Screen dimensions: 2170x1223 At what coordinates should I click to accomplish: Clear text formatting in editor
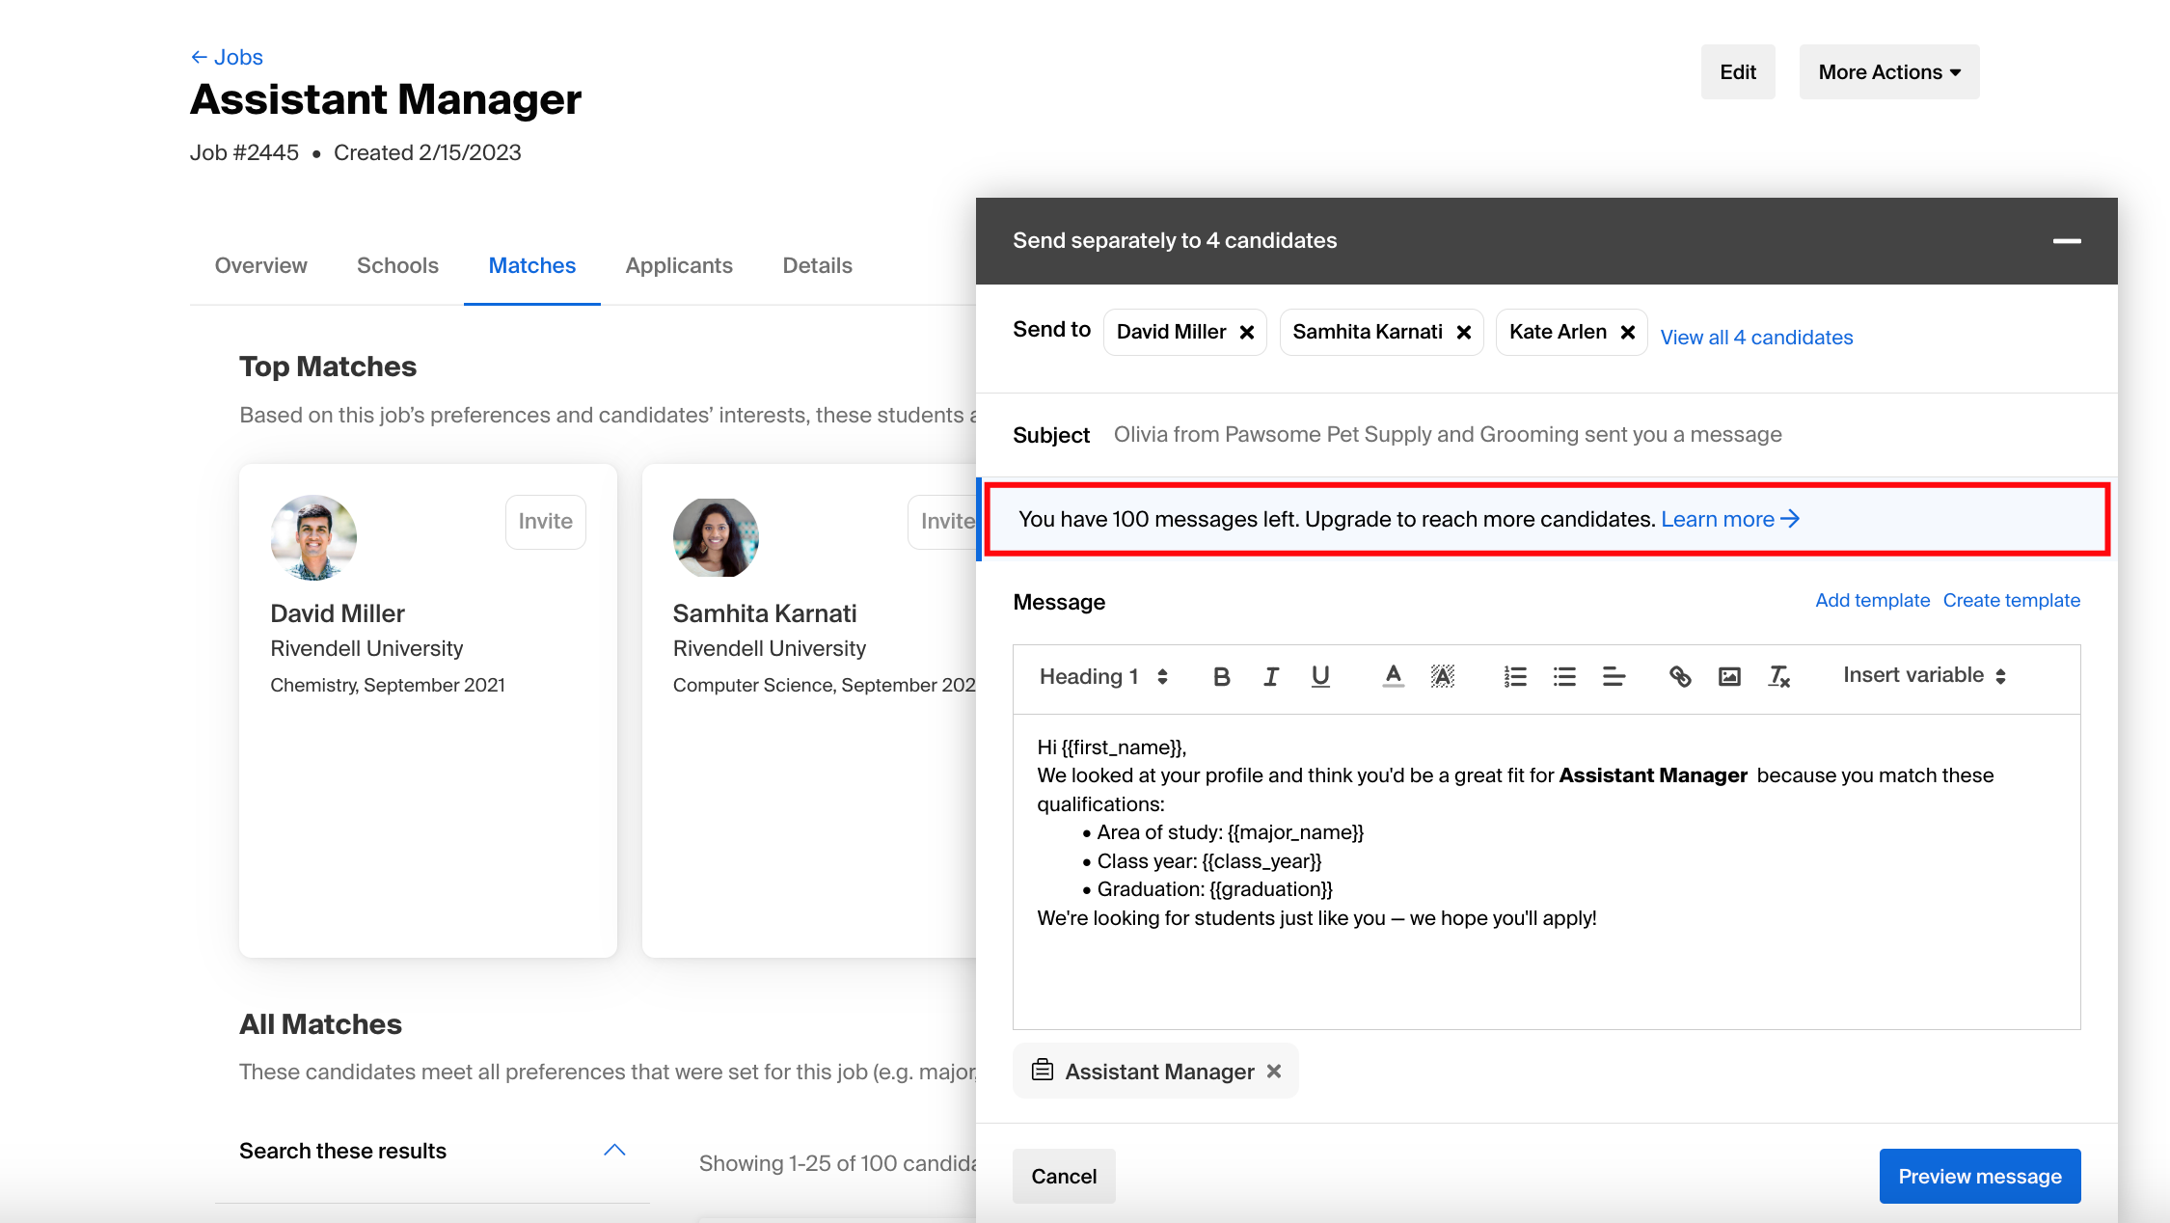(1778, 677)
